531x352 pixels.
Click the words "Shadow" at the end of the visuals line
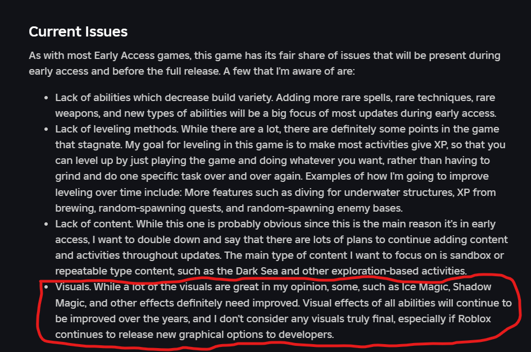[x=472, y=287]
